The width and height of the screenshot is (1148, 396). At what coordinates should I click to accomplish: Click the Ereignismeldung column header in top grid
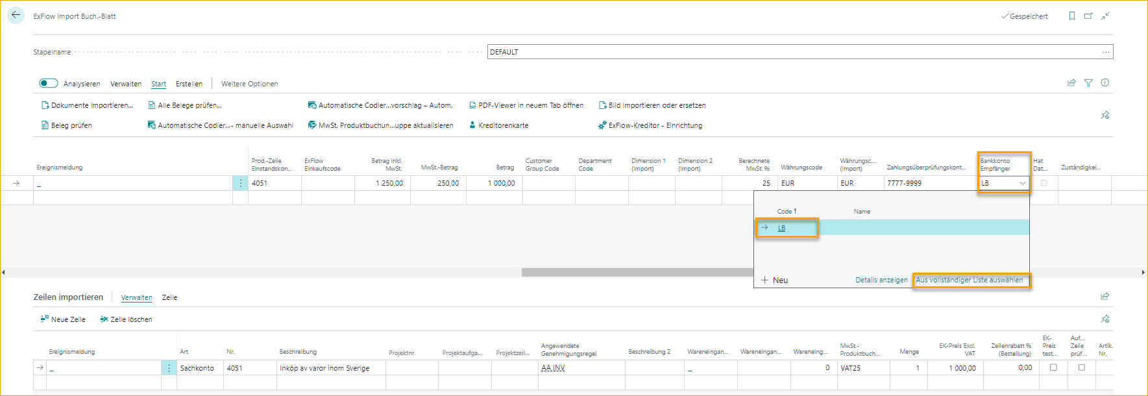tap(60, 167)
